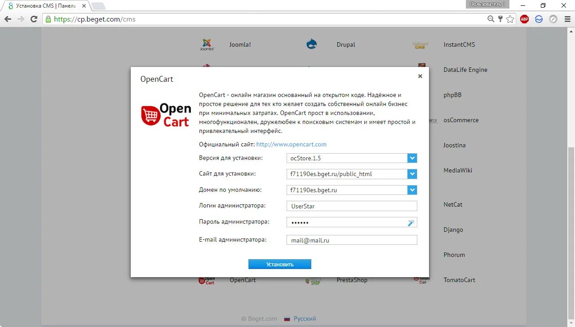The height and width of the screenshot is (327, 575).
Task: Open the PrestaShop entry
Action: [x=352, y=280]
